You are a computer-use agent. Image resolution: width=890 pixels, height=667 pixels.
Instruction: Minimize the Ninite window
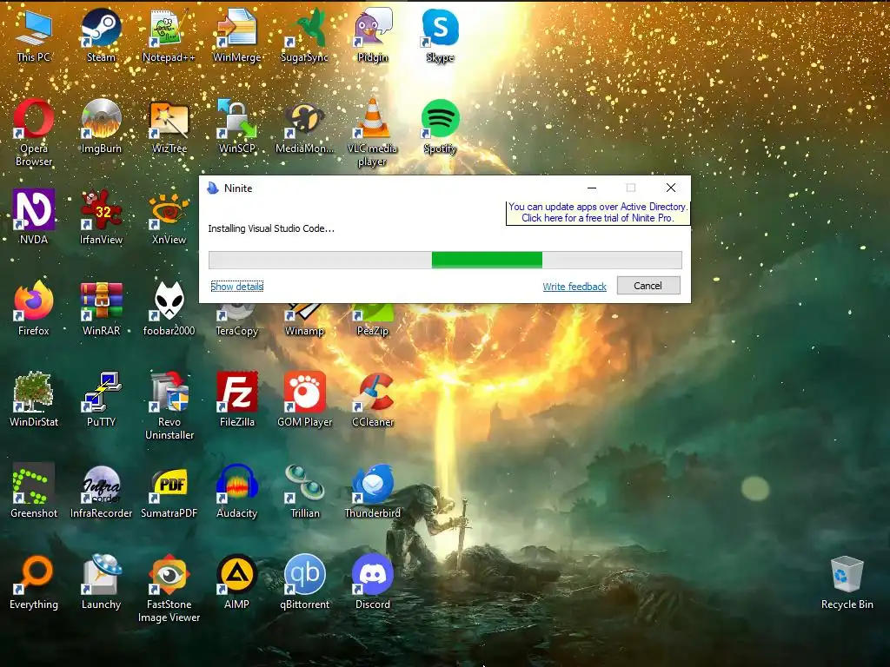tap(592, 188)
